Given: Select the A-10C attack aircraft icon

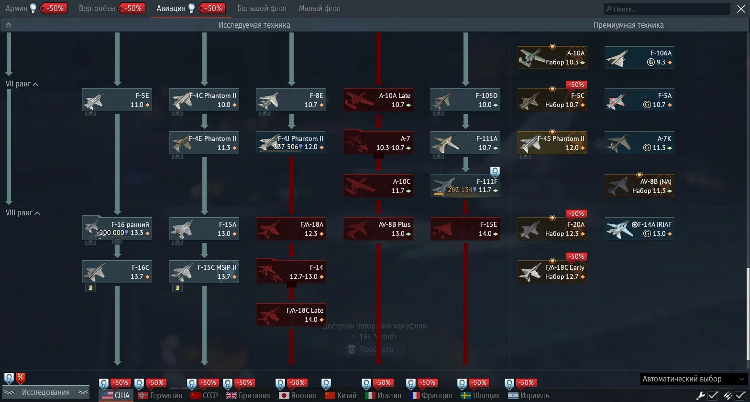Looking at the screenshot, I should point(356,186).
